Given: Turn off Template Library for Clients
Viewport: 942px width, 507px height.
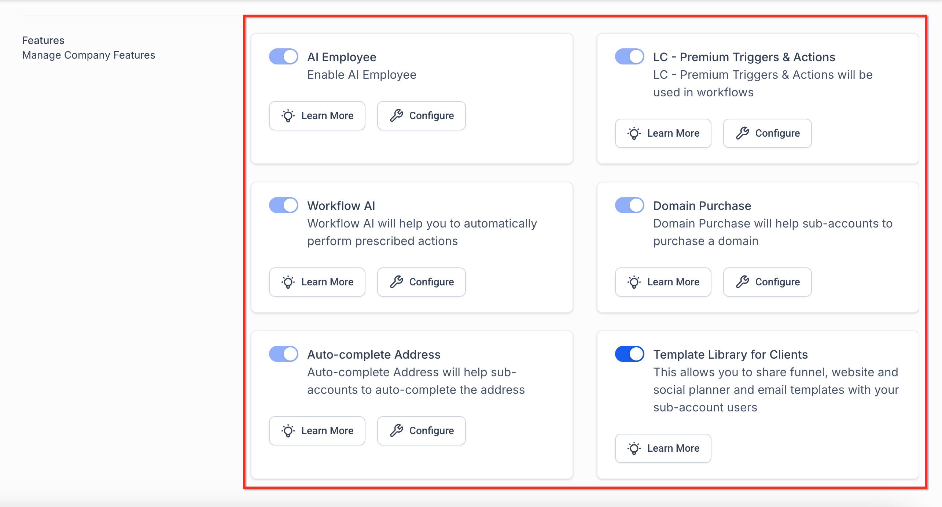Looking at the screenshot, I should [630, 354].
